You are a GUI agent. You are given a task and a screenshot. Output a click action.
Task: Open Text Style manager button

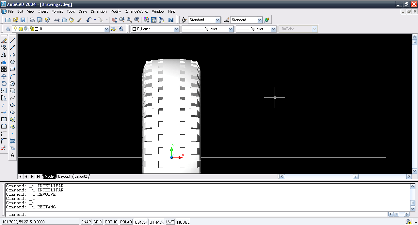coord(184,20)
